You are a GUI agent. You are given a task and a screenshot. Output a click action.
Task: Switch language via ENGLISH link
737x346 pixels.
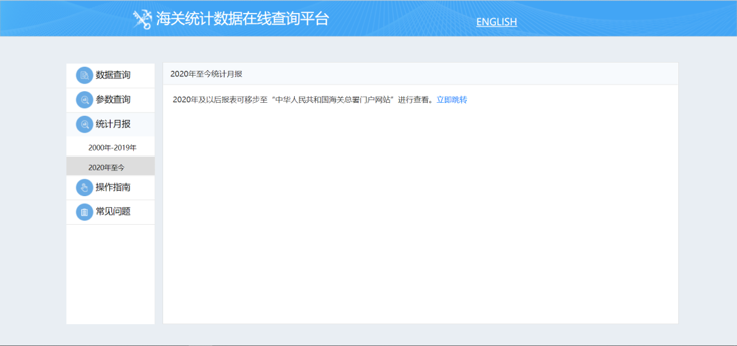[496, 22]
